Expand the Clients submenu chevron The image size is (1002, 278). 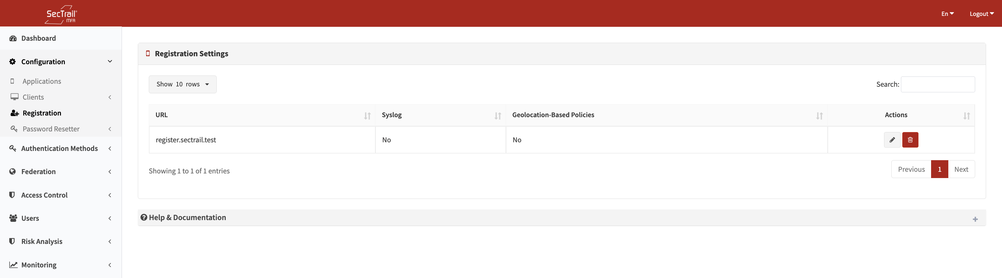tap(110, 97)
